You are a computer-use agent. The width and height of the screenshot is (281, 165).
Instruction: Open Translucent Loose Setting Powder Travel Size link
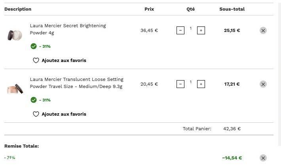point(77,83)
